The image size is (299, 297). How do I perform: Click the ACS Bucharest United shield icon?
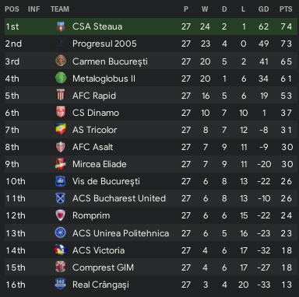(x=61, y=198)
